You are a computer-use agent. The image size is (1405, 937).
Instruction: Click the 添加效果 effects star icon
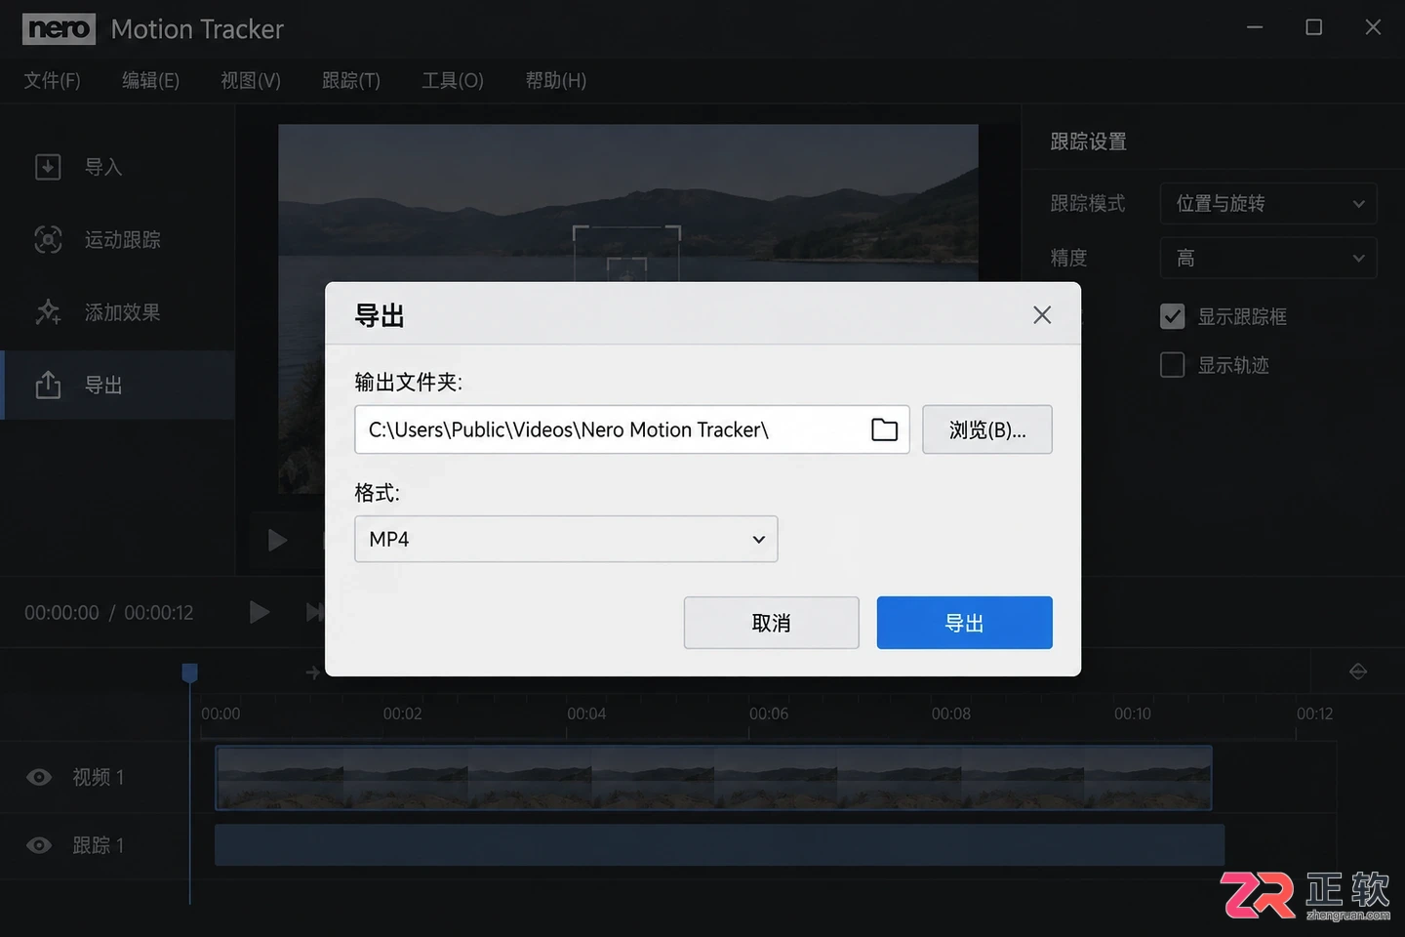point(48,312)
